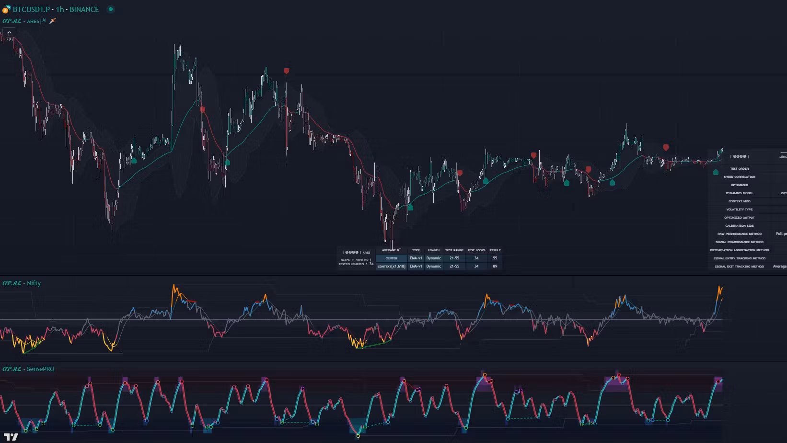Click the RAW PERFORMANCE METHOD row
Image resolution: width=787 pixels, height=443 pixels.
[x=739, y=234]
